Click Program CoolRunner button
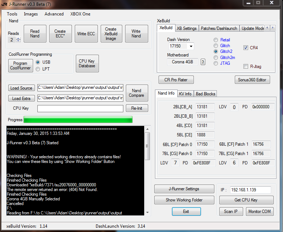 (20, 65)
